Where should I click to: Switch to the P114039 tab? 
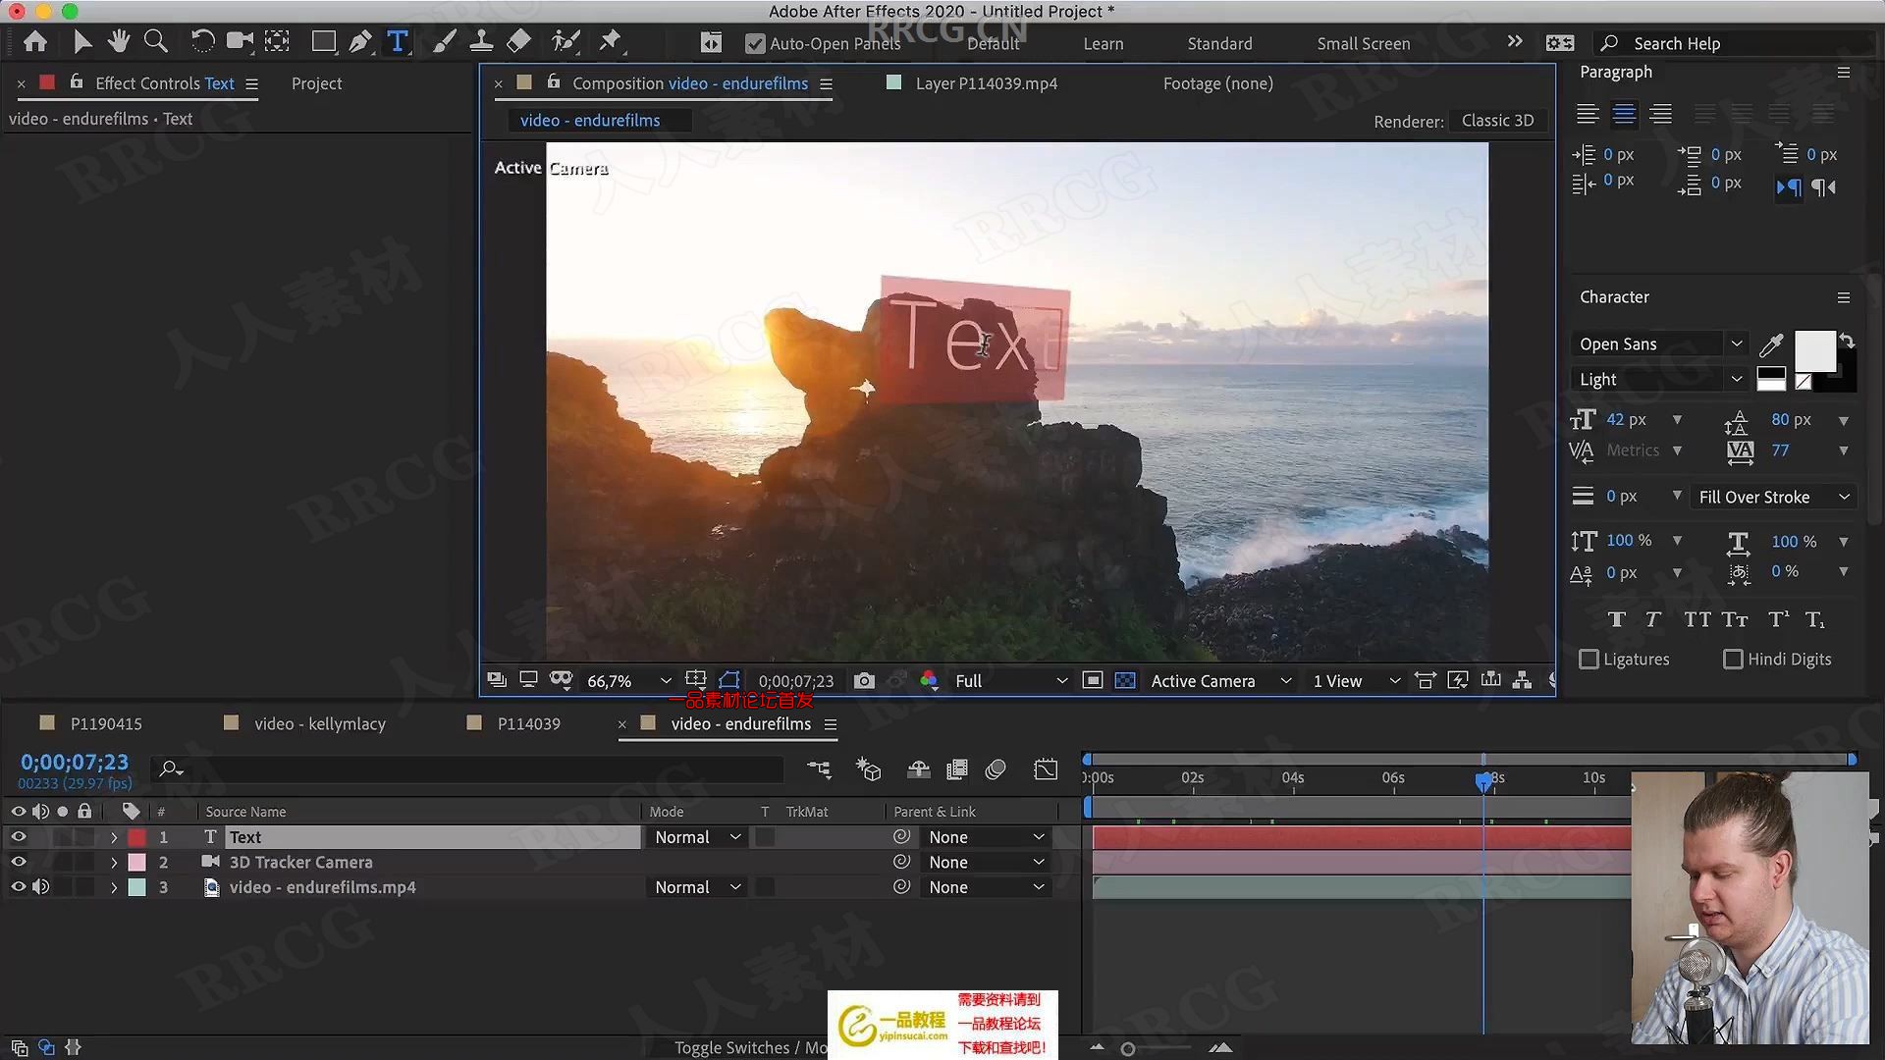pos(527,722)
